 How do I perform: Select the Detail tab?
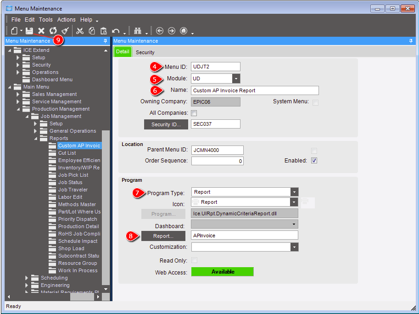point(123,51)
